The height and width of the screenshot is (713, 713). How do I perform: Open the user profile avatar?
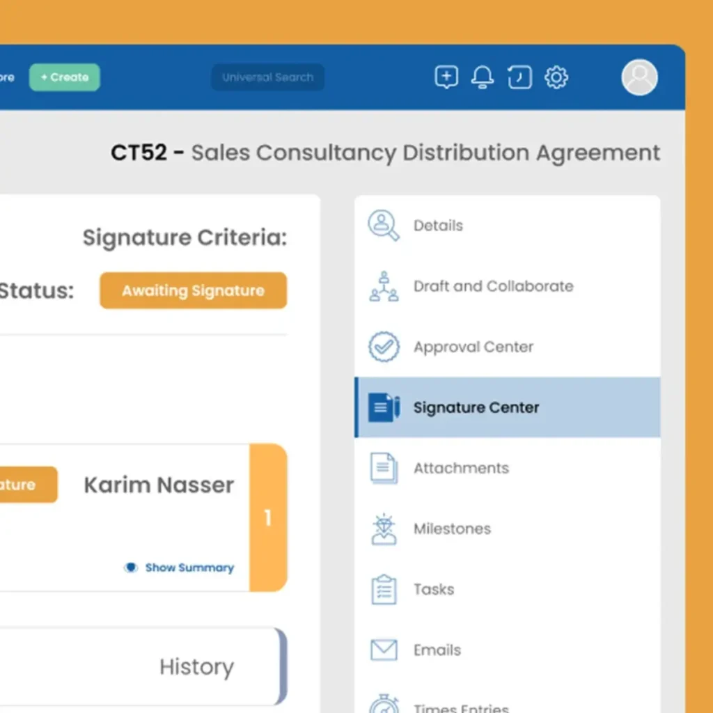point(638,77)
